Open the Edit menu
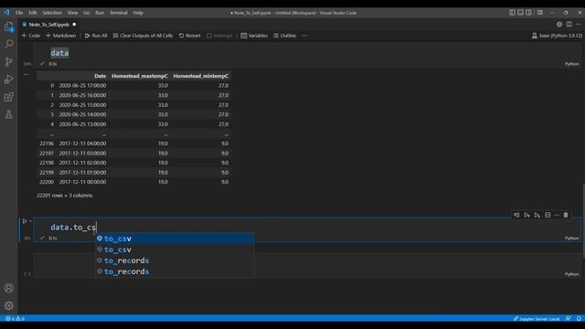The height and width of the screenshot is (329, 585). 33,12
